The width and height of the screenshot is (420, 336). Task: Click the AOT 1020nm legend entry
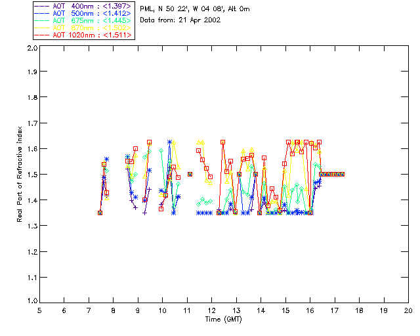(x=83, y=35)
